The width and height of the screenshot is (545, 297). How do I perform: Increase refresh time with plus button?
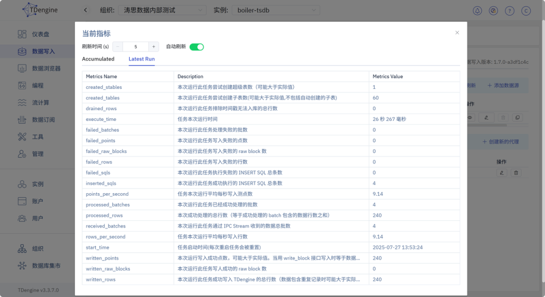(154, 47)
